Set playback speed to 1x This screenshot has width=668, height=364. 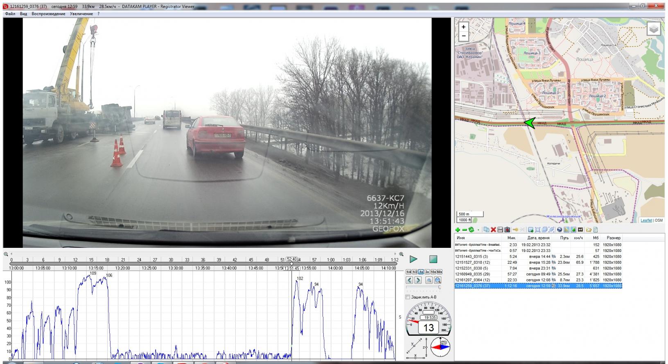coord(421,272)
